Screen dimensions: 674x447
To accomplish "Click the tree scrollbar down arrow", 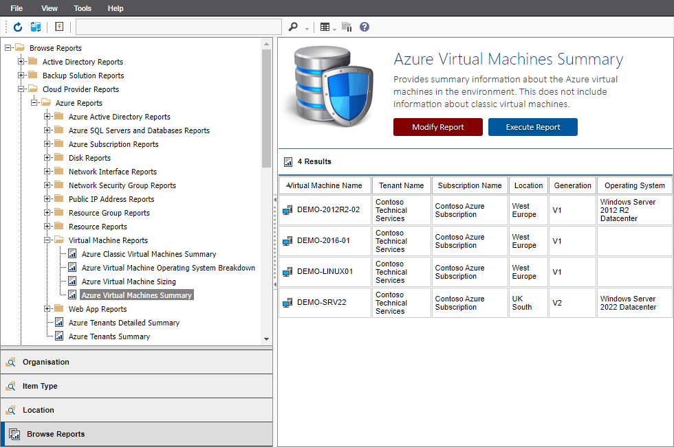I will click(x=267, y=339).
